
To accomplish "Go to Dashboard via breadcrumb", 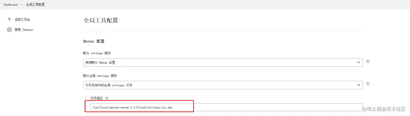I will point(11,5).
